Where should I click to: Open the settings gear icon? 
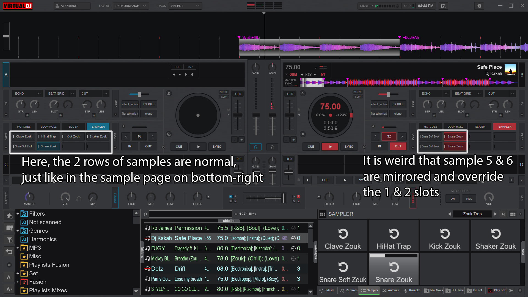coord(479,6)
